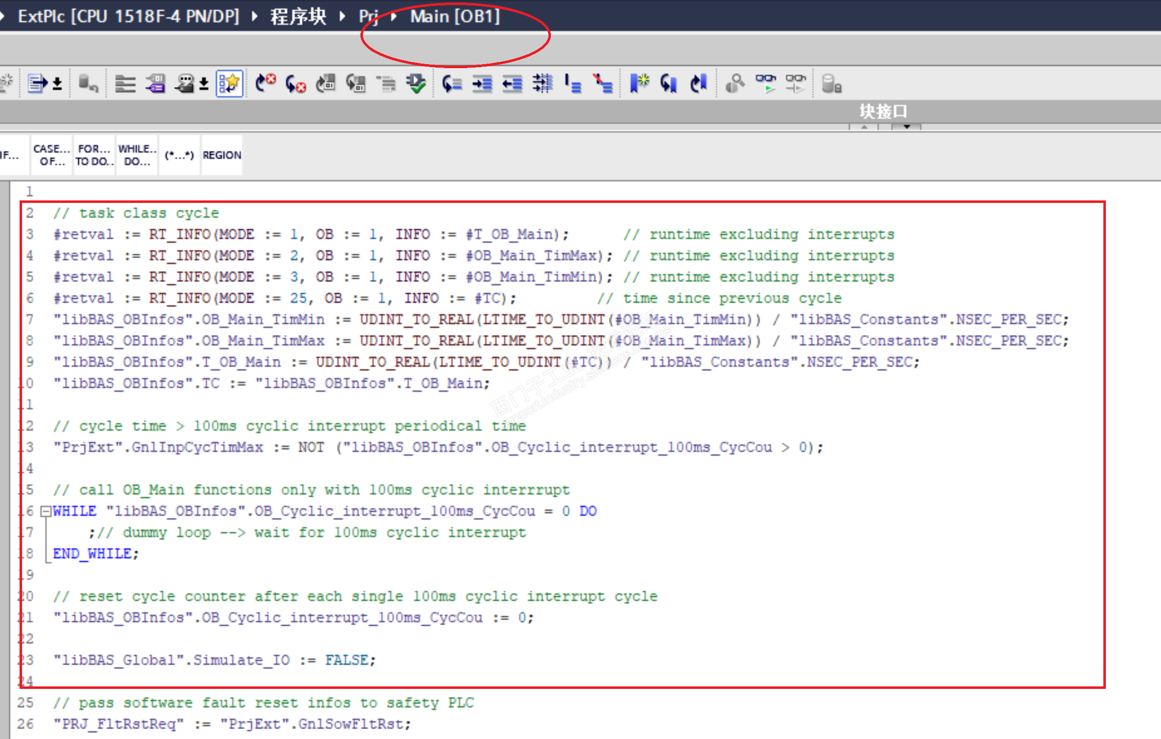1161x739 pixels.
Task: Click go to next error icon
Action: click(295, 83)
